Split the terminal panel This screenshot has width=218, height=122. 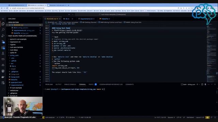[x=202, y=84]
